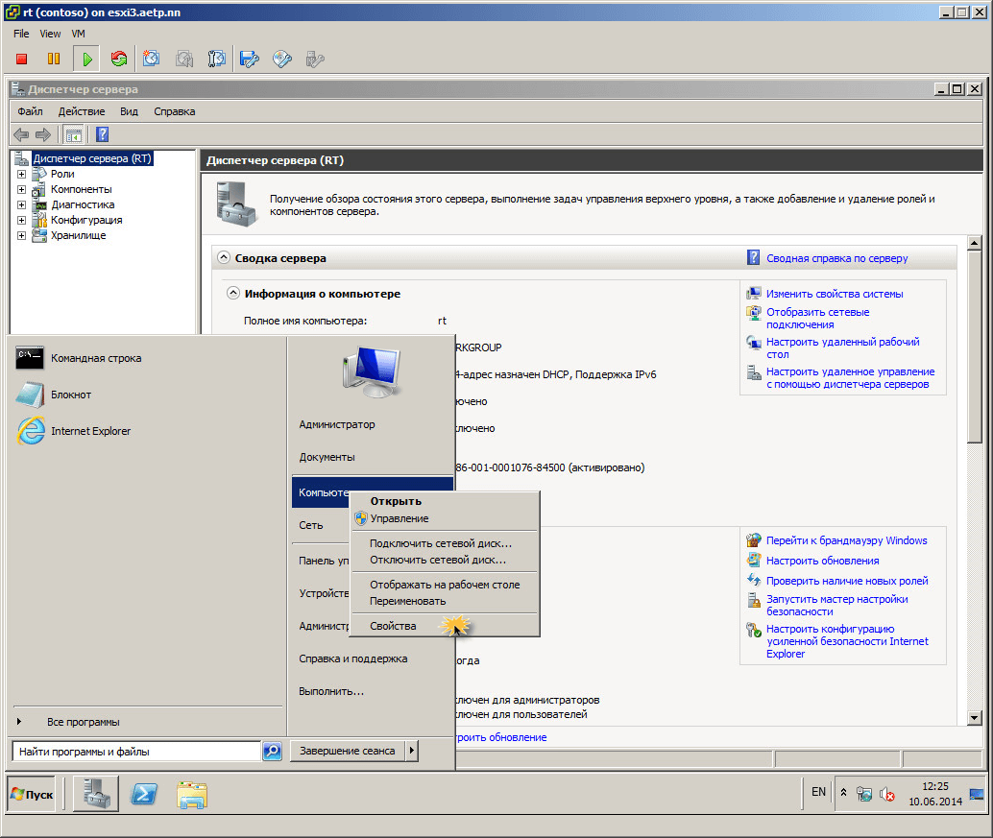This screenshot has width=993, height=838.
Task: Select Свойства in the context menu
Action: [393, 626]
